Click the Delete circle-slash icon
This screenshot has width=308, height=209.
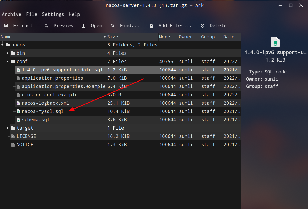pyautogui.click(x=203, y=26)
